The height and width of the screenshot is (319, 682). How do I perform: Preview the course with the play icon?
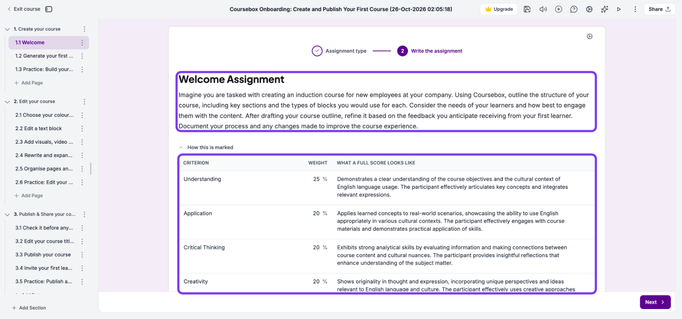(x=619, y=9)
